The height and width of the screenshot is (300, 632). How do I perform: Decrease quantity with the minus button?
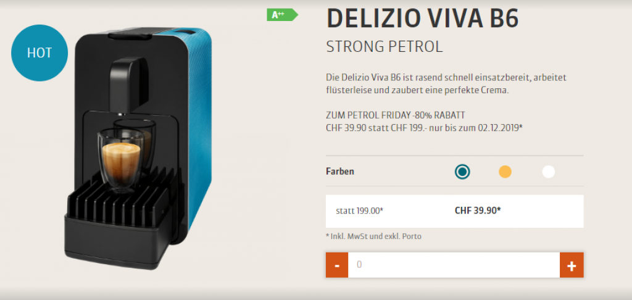click(337, 265)
